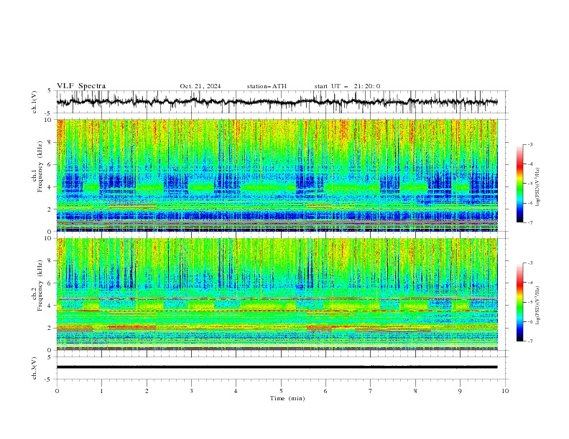
Task: Click the time axis tick "6"
Action: point(325,391)
